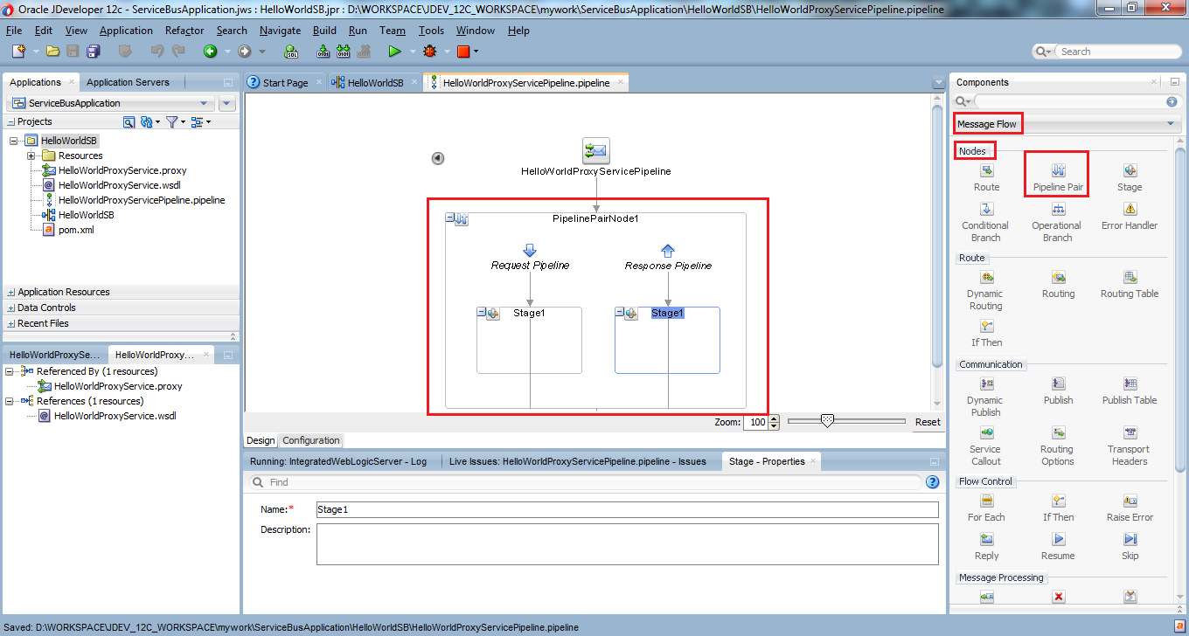Expand the Recent Files section
Image resolution: width=1189 pixels, height=636 pixels.
click(11, 323)
